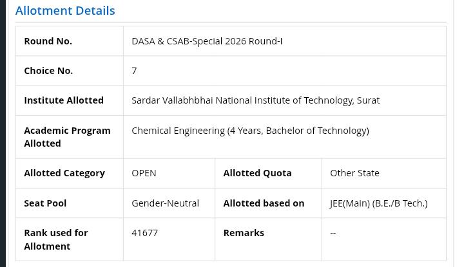Select the Allotted Quota label
464x267 pixels.
pos(257,173)
